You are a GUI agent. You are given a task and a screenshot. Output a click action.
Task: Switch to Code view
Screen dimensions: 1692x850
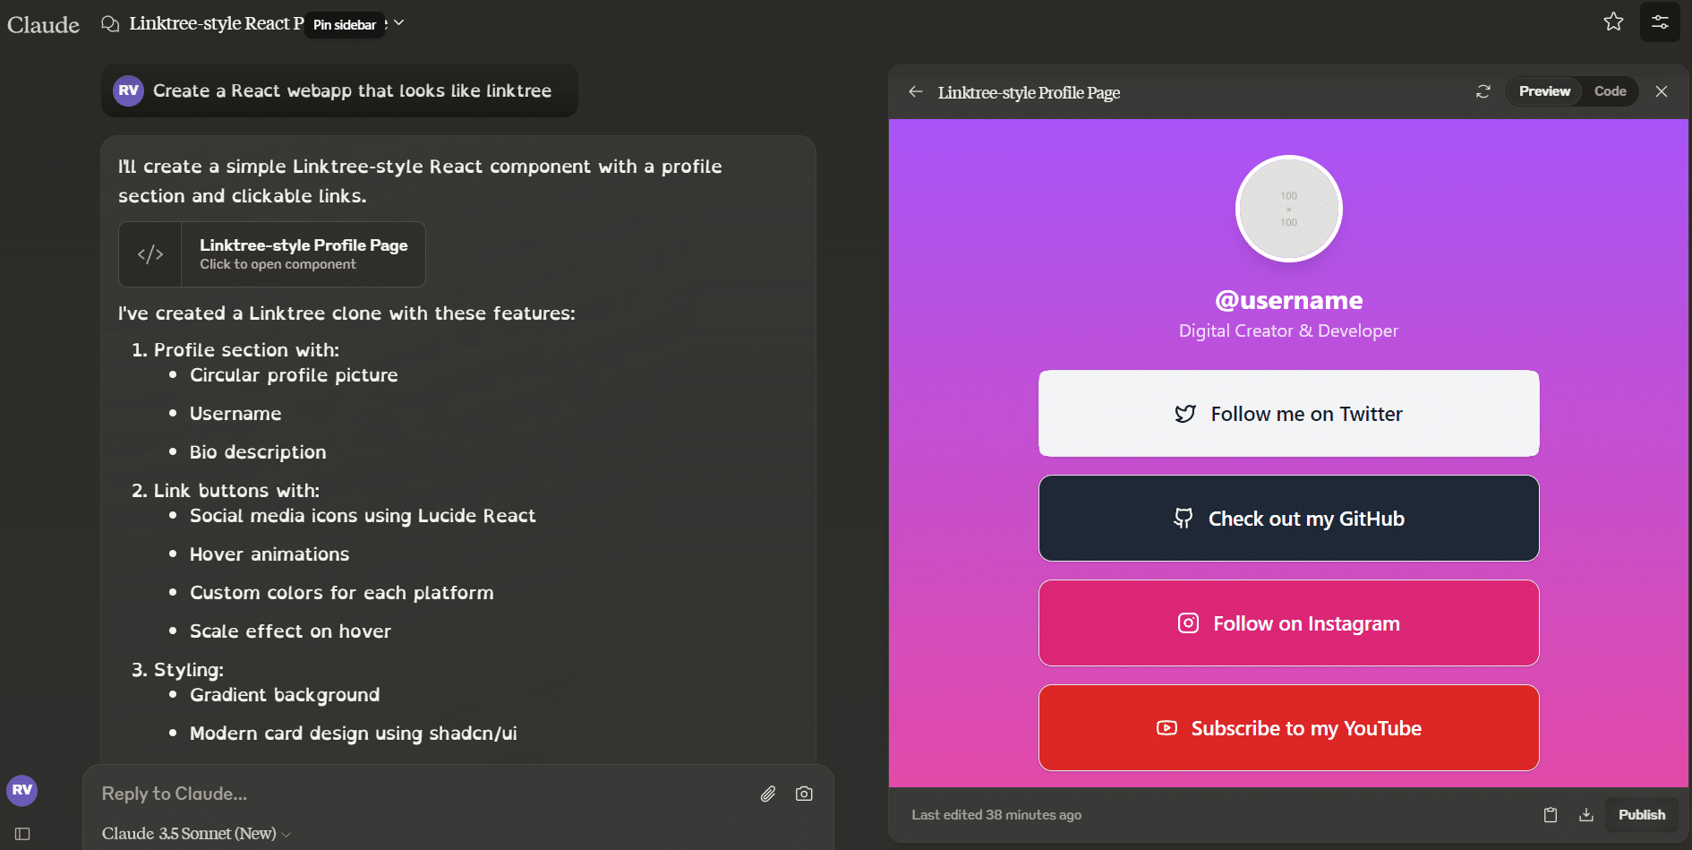coord(1610,91)
